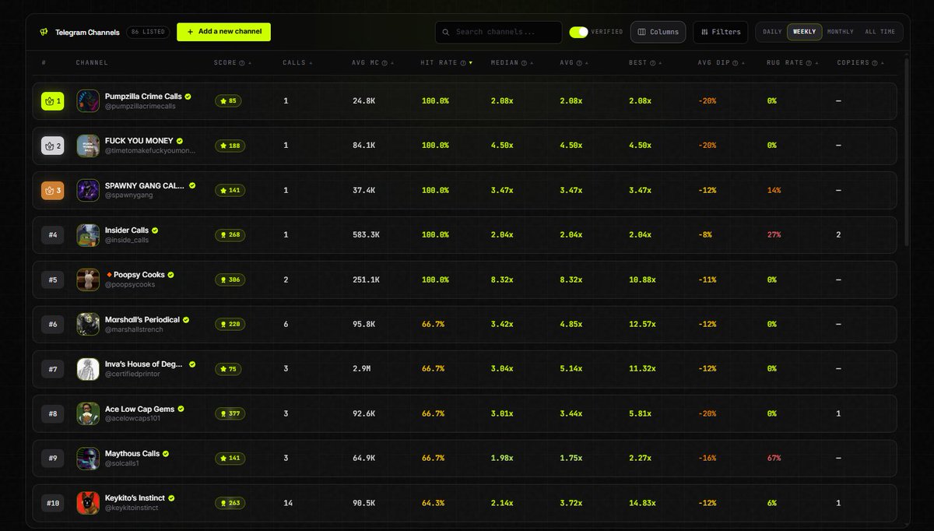
Task: Click rank 1 gold crown badge
Action: pyautogui.click(x=53, y=101)
